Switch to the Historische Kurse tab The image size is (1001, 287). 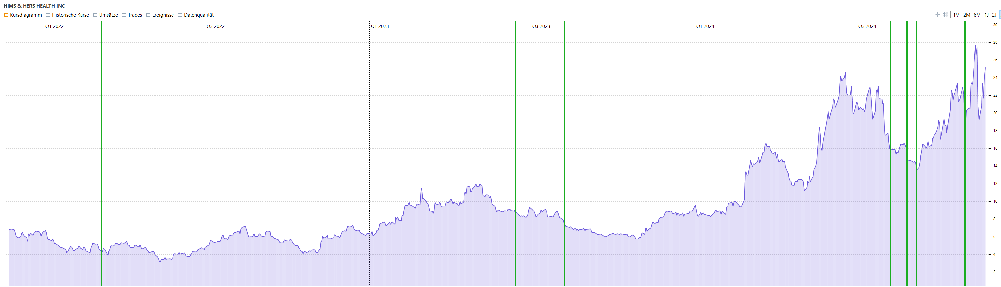coord(68,15)
